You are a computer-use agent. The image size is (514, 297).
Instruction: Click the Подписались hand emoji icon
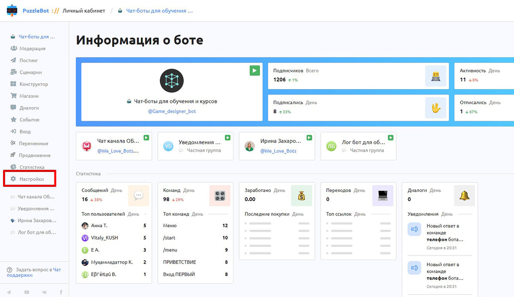point(436,108)
